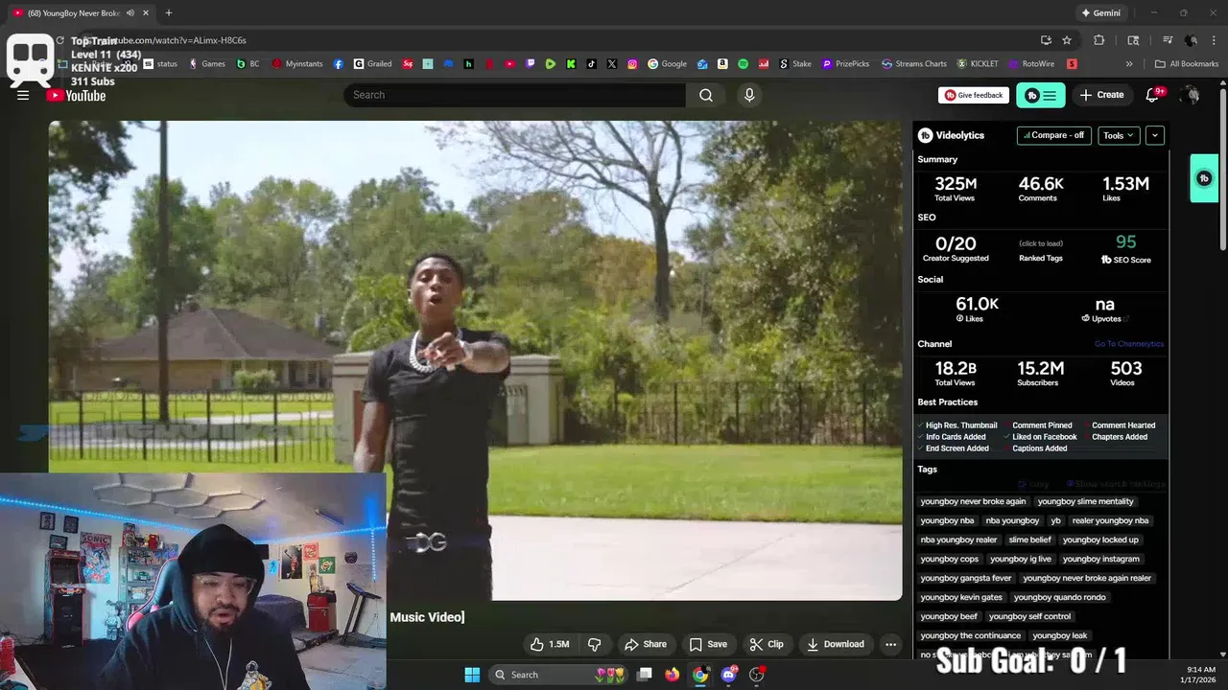Click the TubeBuddy menu button in header
This screenshot has width=1228, height=690.
pos(1041,95)
